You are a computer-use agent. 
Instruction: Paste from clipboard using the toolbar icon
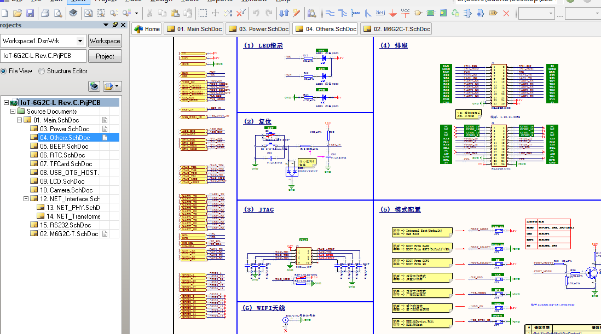pos(175,13)
